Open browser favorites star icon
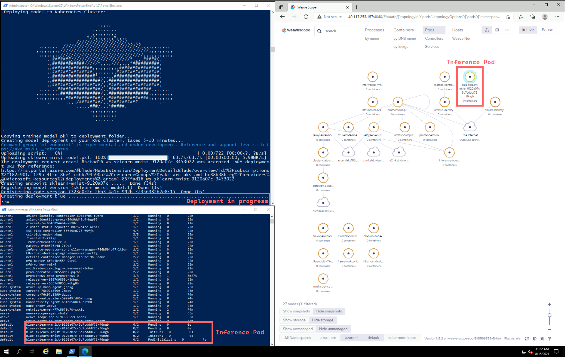The image size is (565, 357). tap(521, 17)
